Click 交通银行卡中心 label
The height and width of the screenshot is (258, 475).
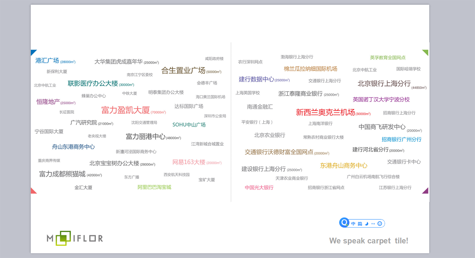pos(404,162)
